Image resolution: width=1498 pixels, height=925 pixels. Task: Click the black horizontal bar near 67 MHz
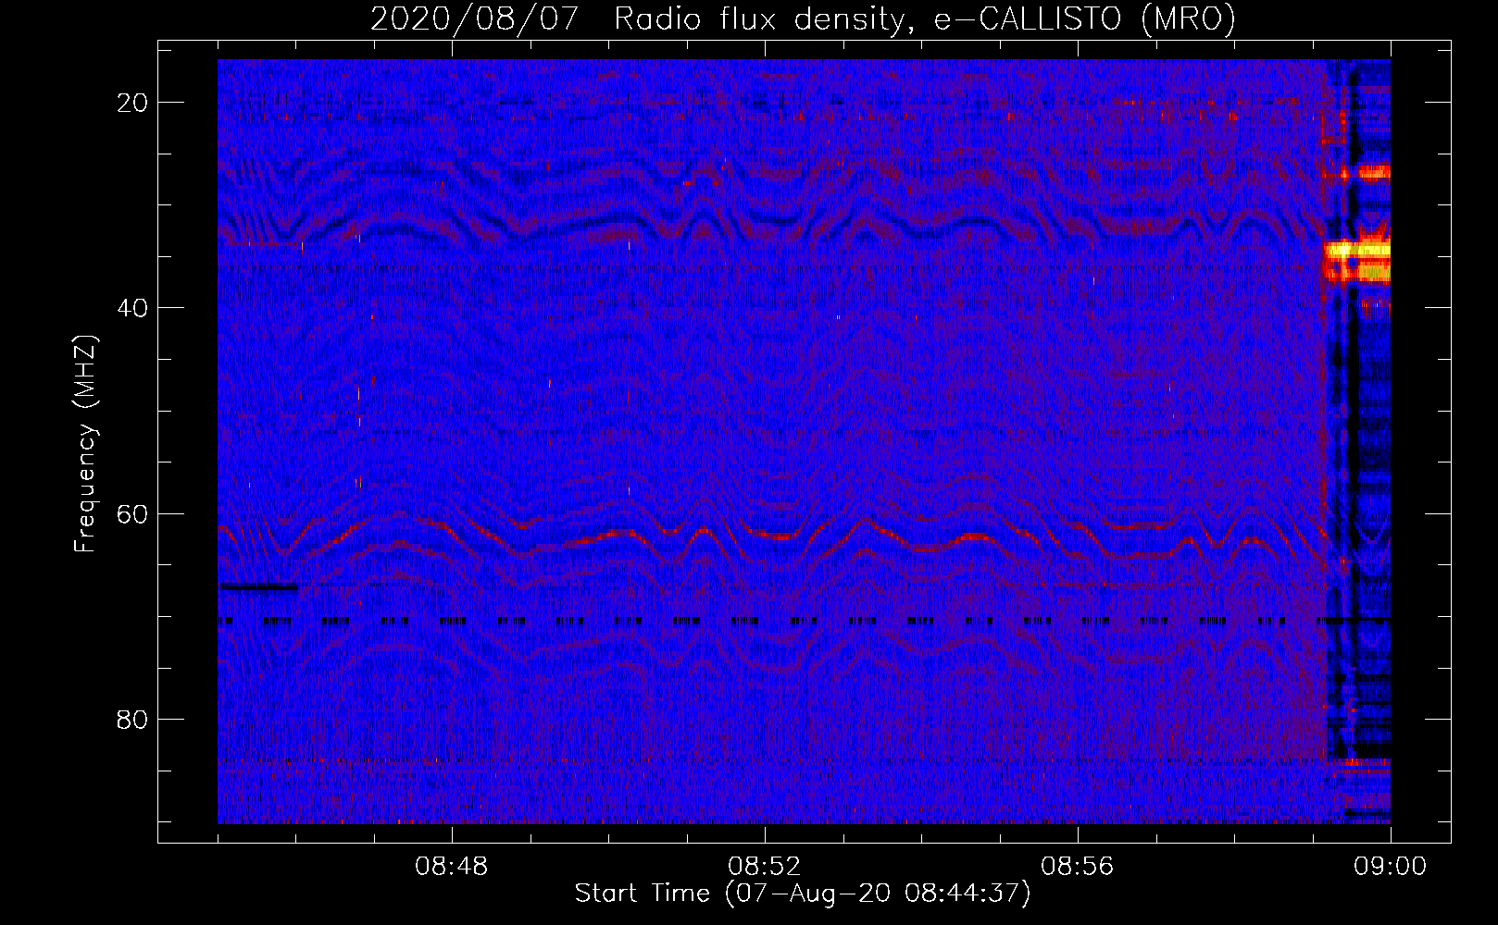258,586
